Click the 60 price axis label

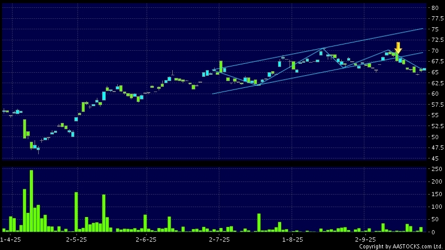pyautogui.click(x=435, y=94)
